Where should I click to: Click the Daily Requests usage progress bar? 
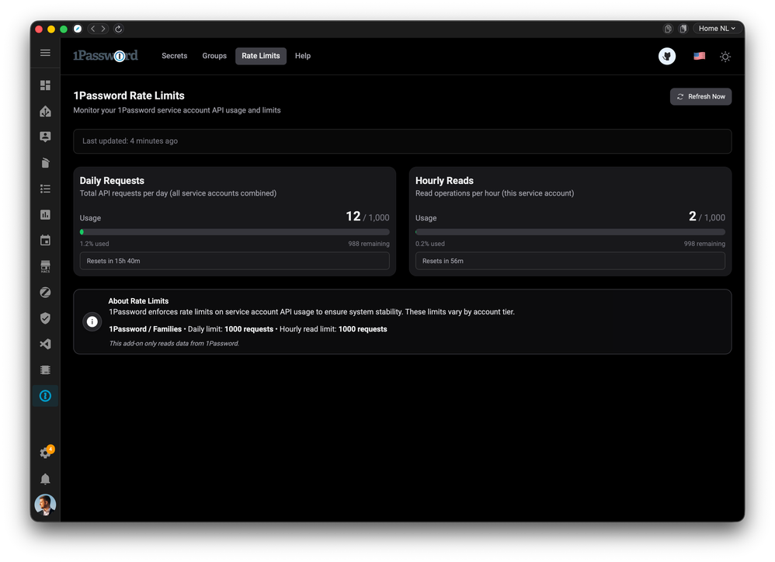click(x=235, y=232)
